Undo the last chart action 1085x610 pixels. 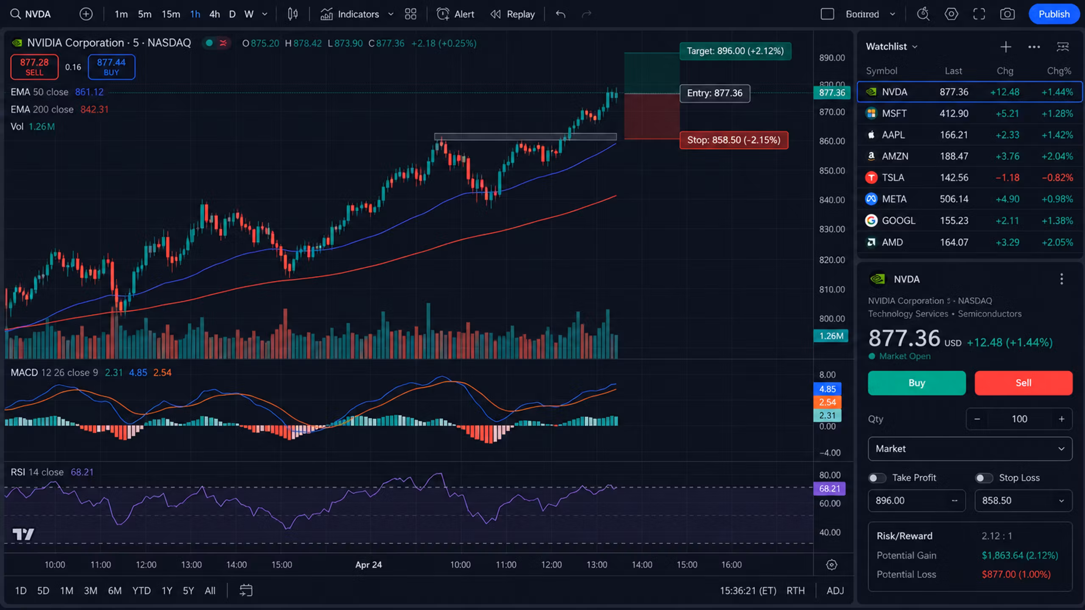561,14
